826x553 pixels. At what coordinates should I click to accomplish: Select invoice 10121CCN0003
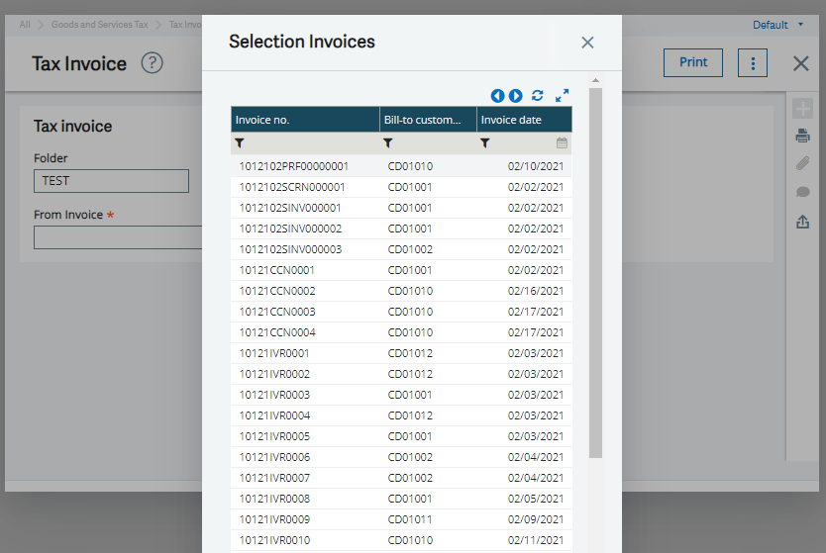click(x=401, y=312)
